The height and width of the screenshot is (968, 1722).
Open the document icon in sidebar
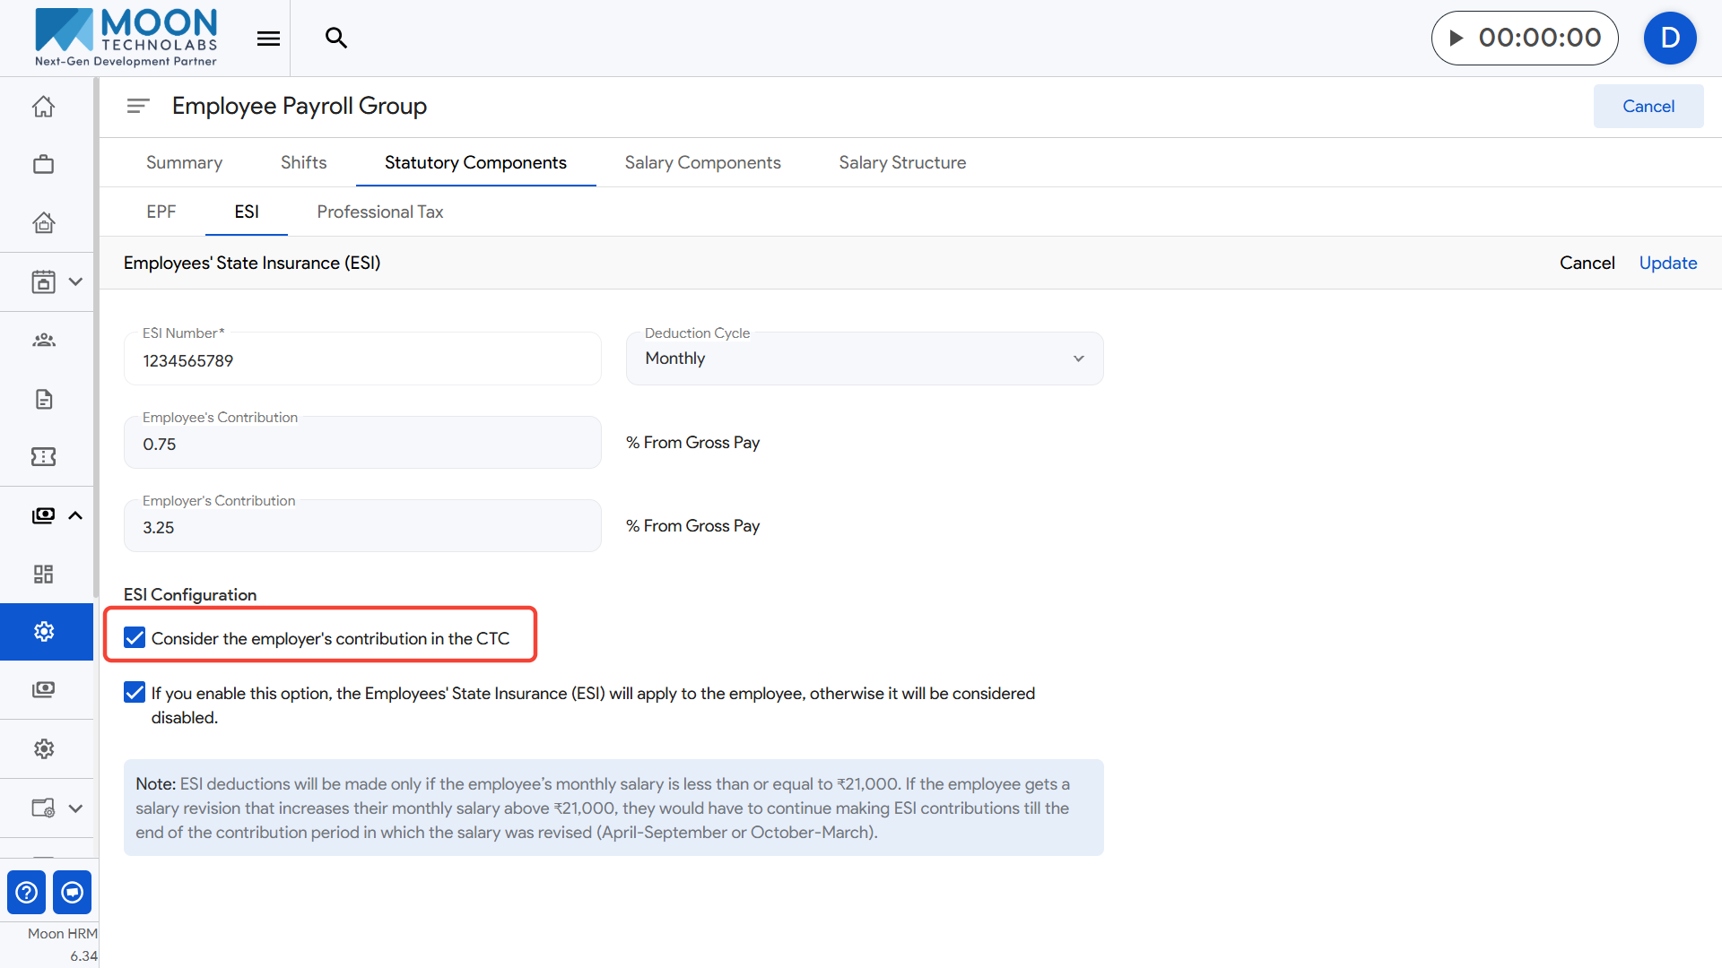coord(43,399)
